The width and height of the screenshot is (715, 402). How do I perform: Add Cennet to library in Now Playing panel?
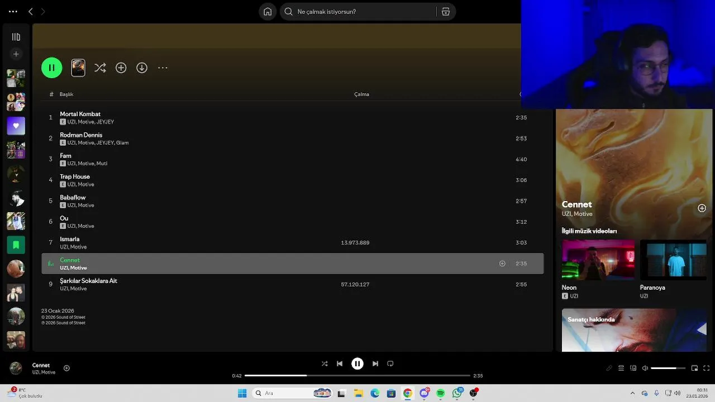click(702, 208)
